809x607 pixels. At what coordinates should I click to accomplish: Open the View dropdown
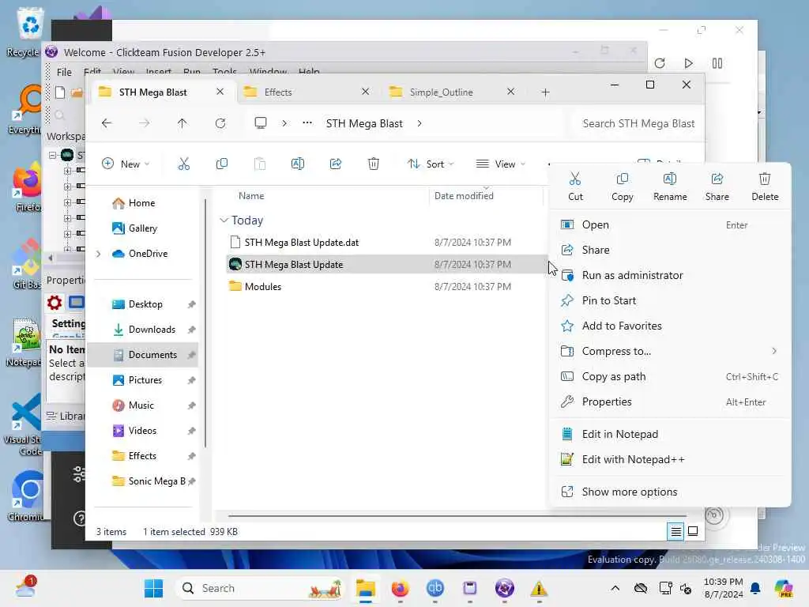click(500, 164)
